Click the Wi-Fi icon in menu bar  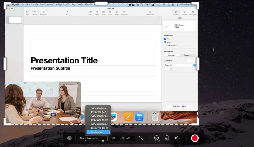coord(164,5)
